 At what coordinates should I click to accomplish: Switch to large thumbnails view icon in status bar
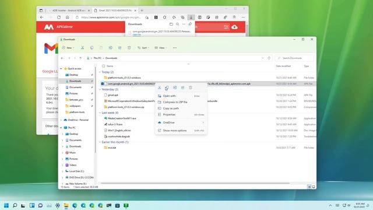[314, 187]
